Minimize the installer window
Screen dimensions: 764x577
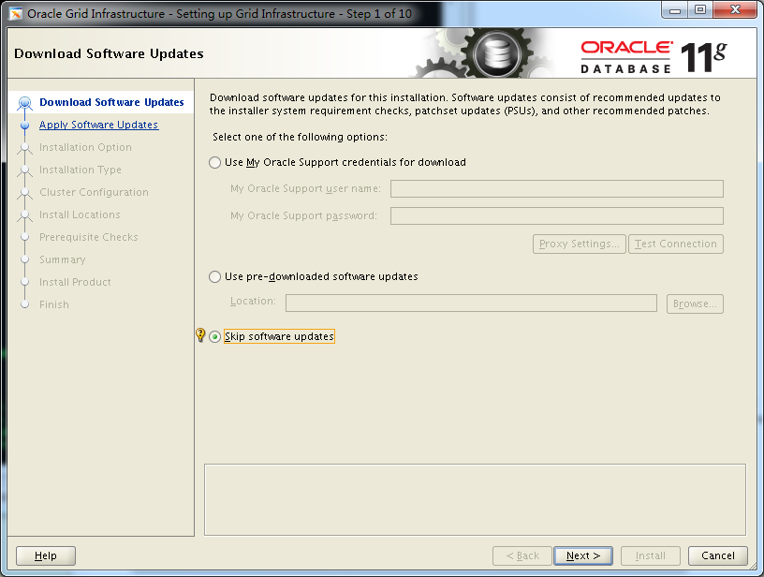tap(675, 10)
